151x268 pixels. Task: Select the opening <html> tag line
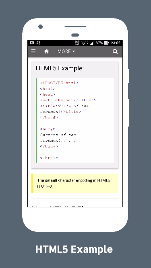(48, 89)
